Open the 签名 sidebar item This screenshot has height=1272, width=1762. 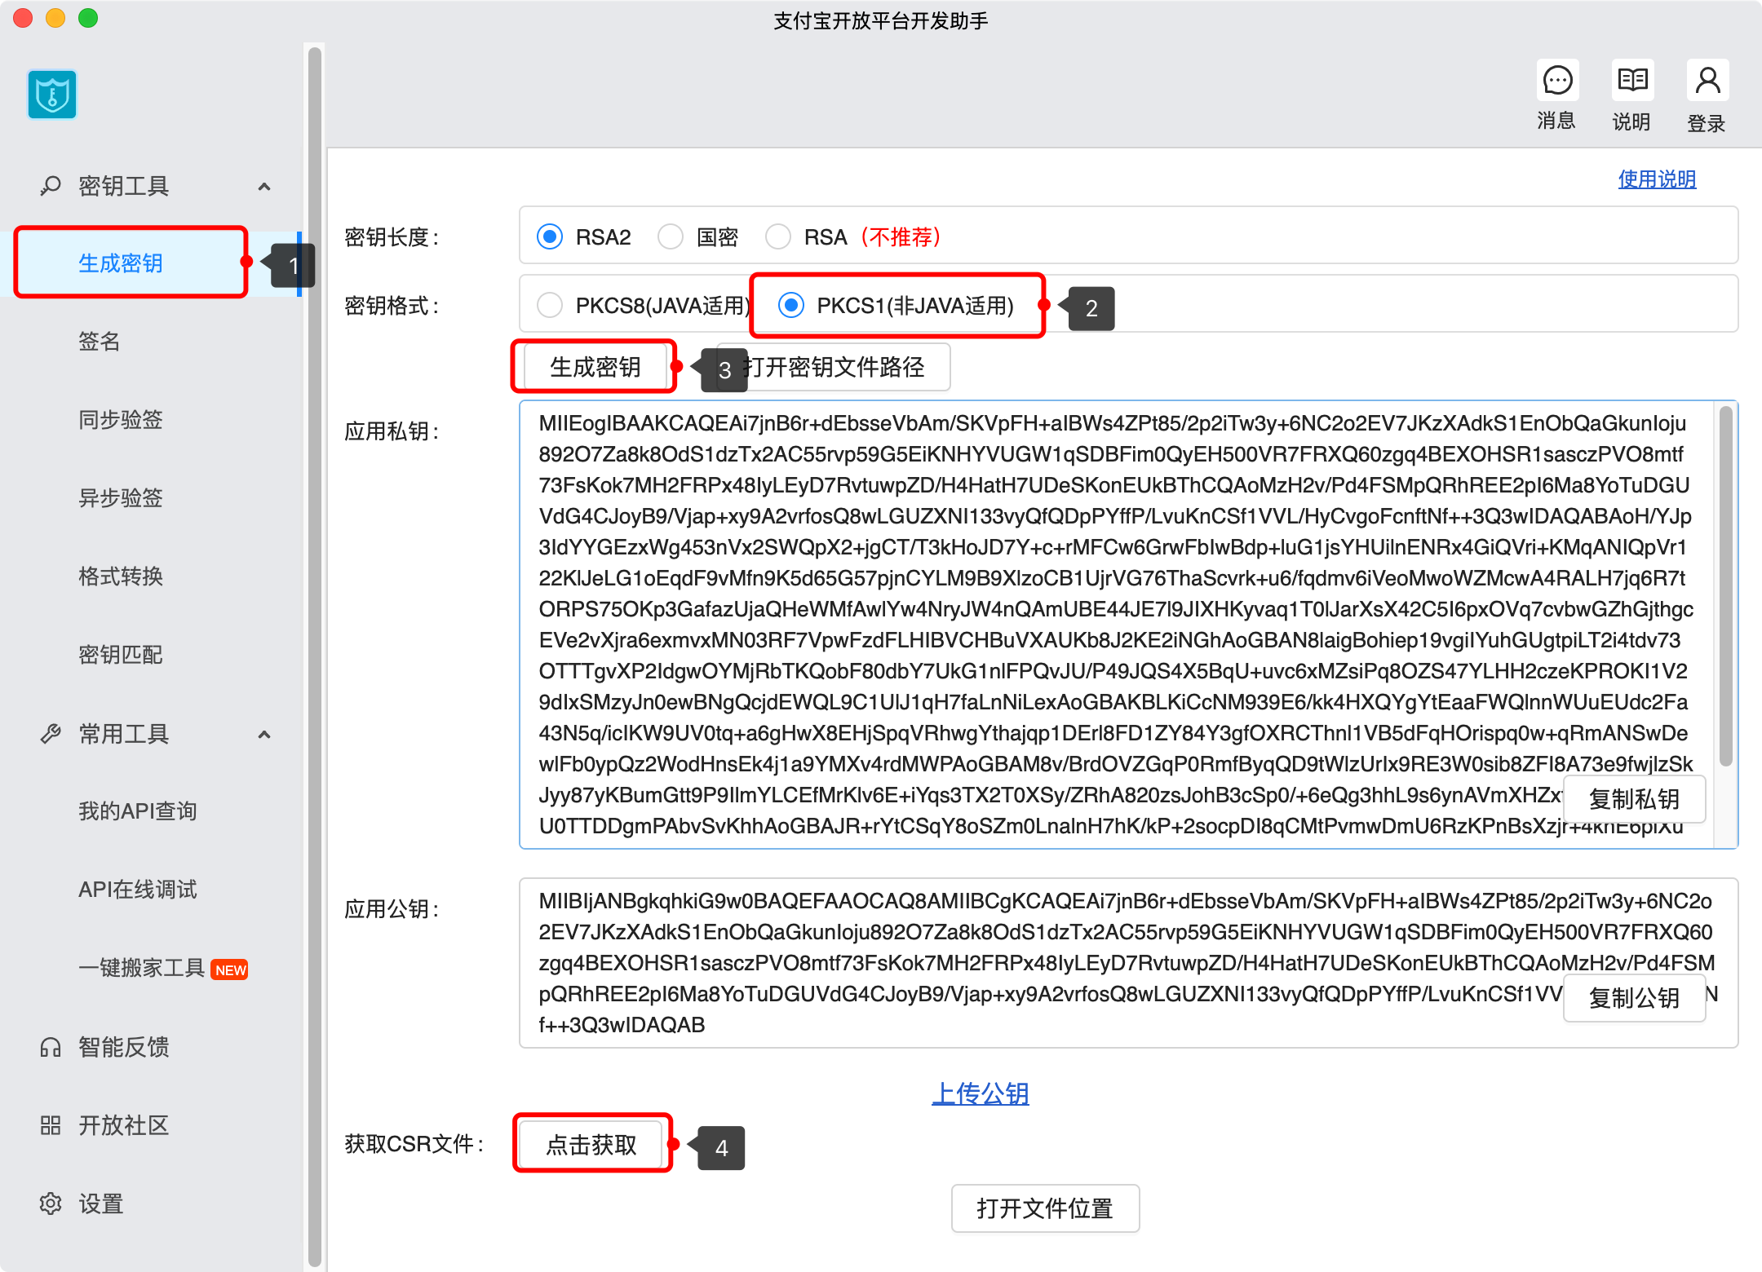tap(100, 341)
